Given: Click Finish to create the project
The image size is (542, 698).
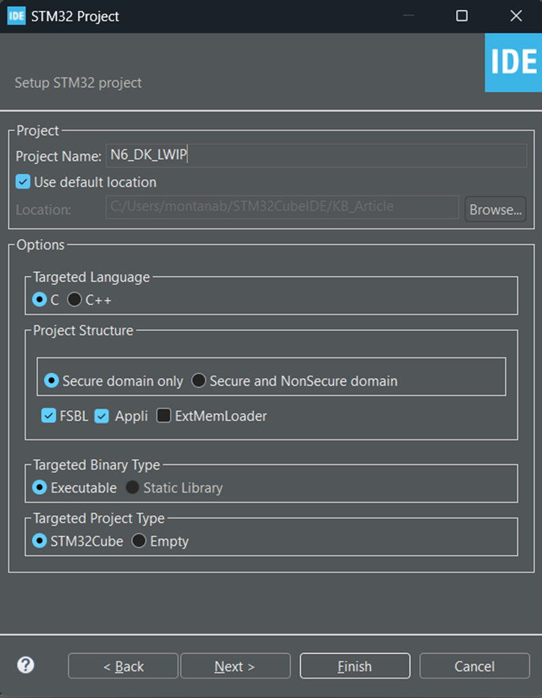Looking at the screenshot, I should (355, 667).
